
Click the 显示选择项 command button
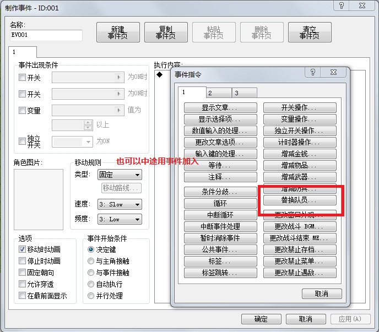pos(220,119)
